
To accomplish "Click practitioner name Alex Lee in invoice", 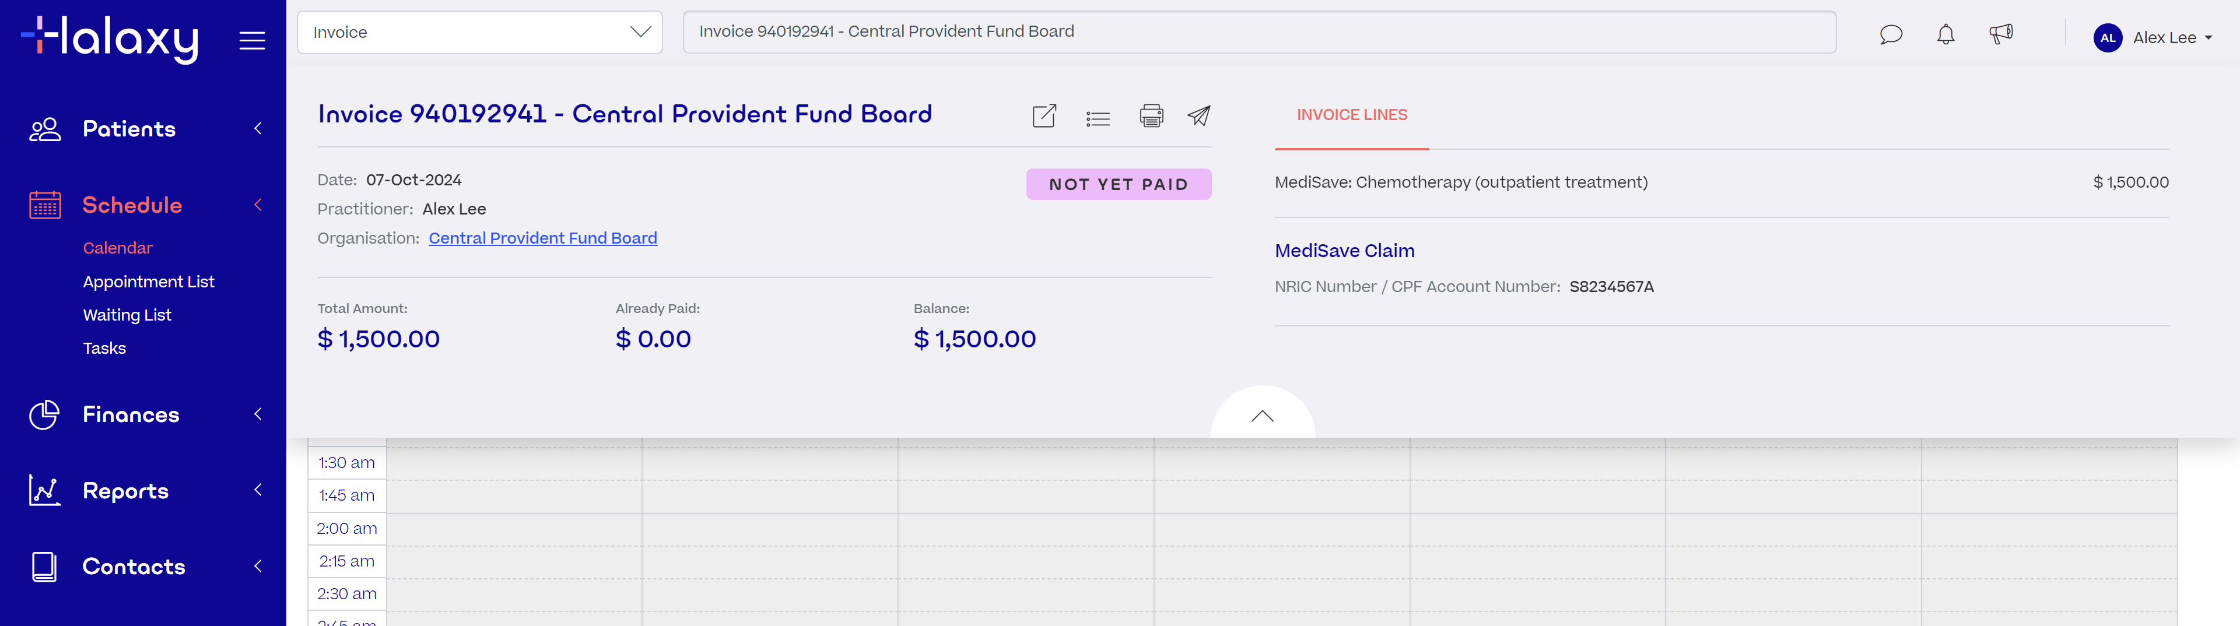I will (x=454, y=209).
